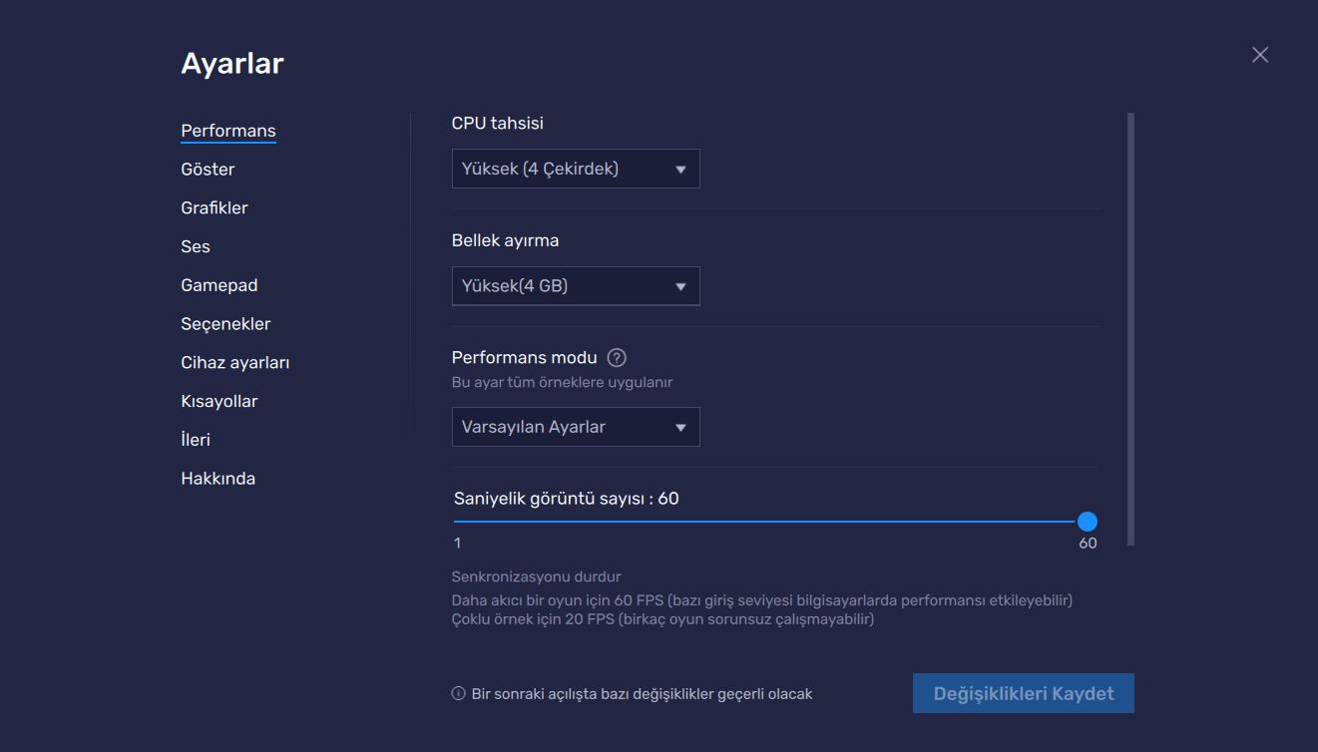Click the slider minimum label 1

(457, 544)
